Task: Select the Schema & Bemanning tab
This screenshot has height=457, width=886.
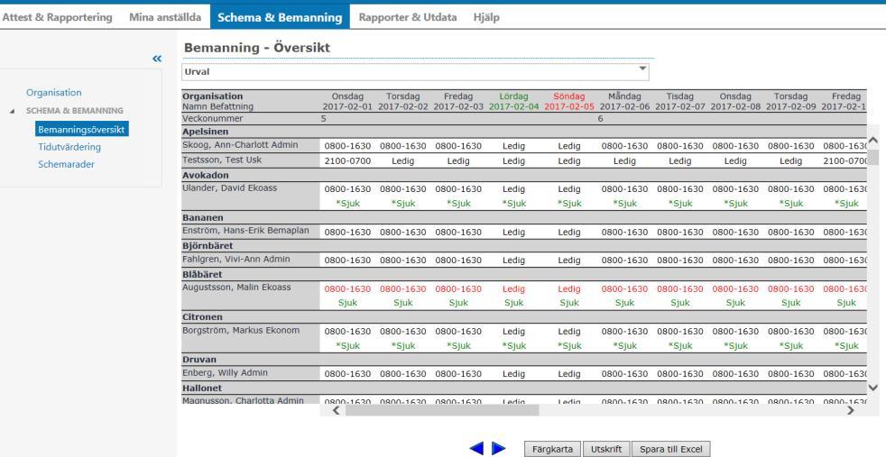Action: pyautogui.click(x=280, y=17)
